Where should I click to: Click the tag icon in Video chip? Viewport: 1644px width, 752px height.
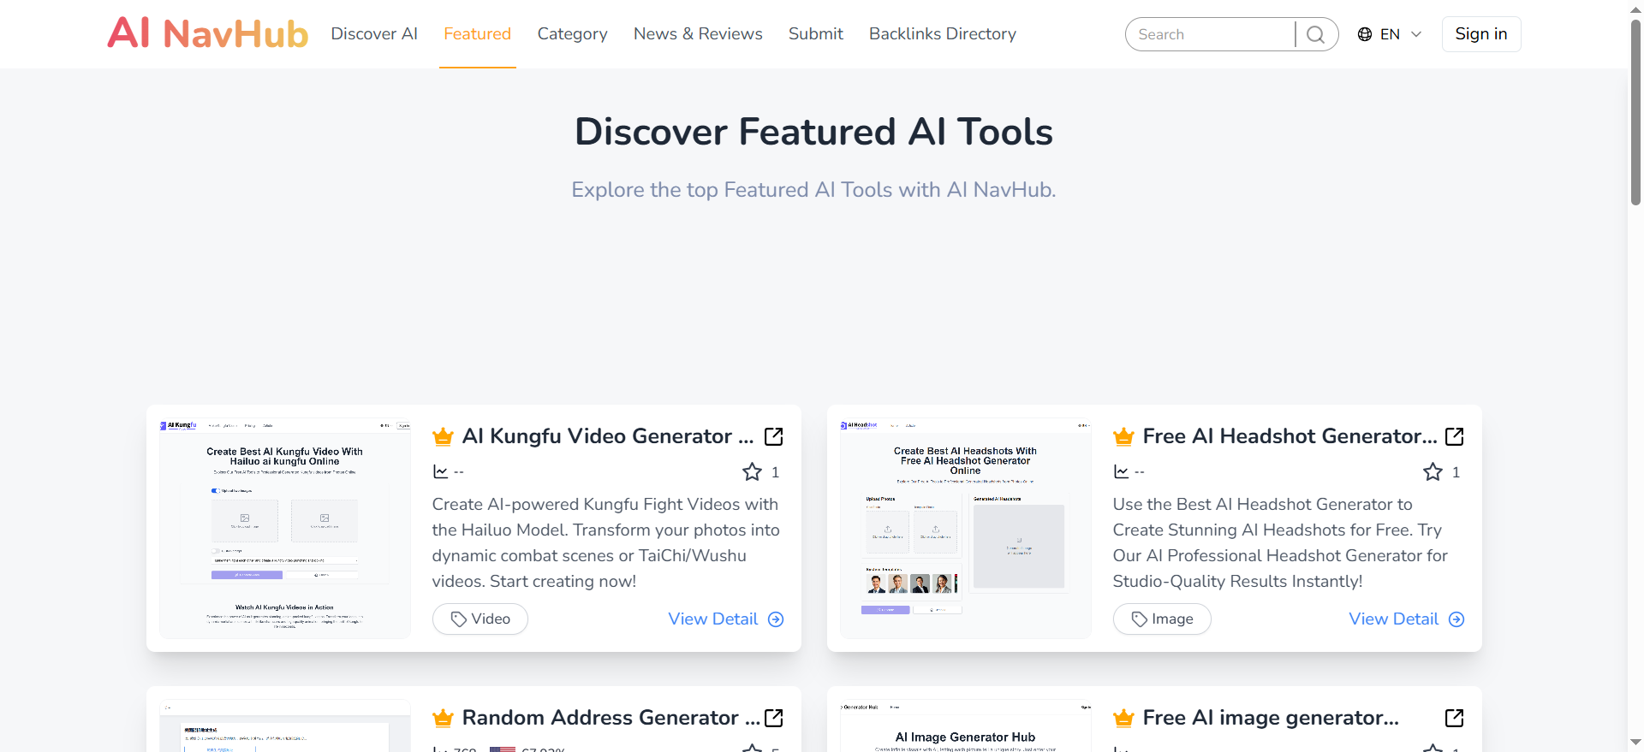coord(459,619)
